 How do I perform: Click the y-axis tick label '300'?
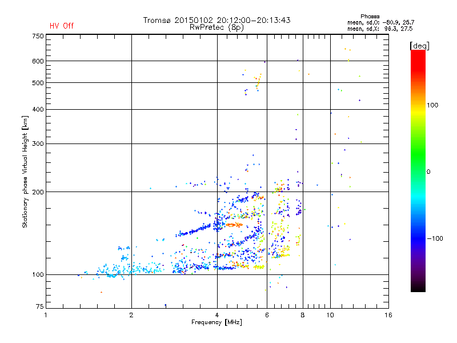[x=38, y=144]
